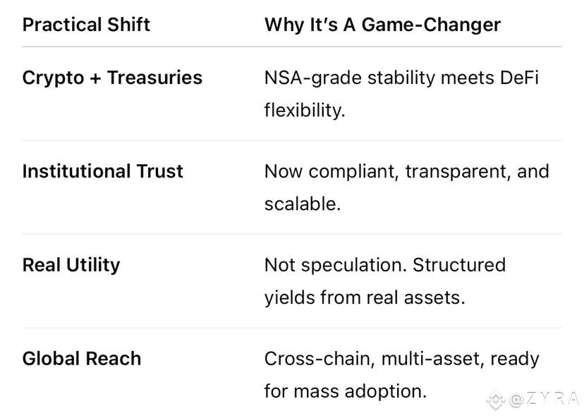This screenshot has width=584, height=418.
Task: Click the Binance logo watermark icon
Action: coord(496,400)
